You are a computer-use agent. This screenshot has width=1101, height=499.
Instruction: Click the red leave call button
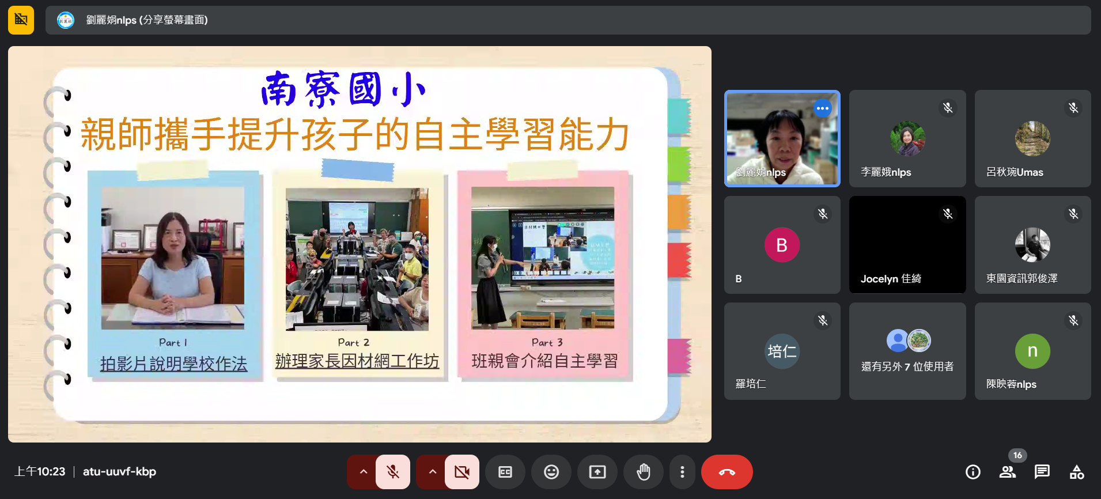[727, 472]
